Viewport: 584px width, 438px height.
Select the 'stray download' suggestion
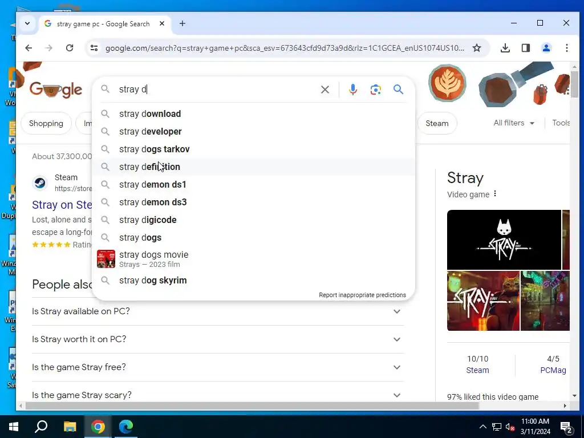(253, 114)
